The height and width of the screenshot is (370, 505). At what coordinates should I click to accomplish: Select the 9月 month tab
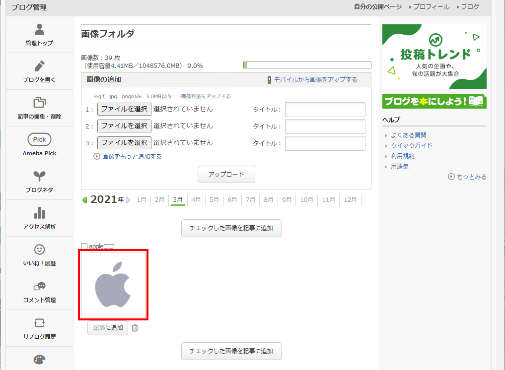pyautogui.click(x=287, y=200)
